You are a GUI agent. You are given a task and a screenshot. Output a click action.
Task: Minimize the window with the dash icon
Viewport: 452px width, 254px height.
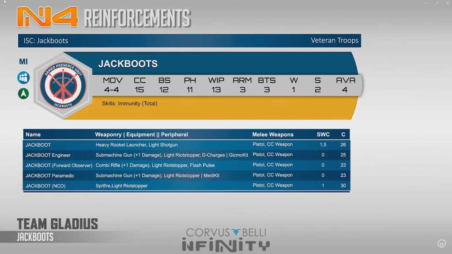point(426,3)
